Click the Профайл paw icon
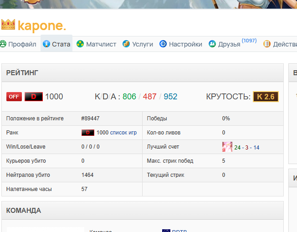 tap(3, 44)
